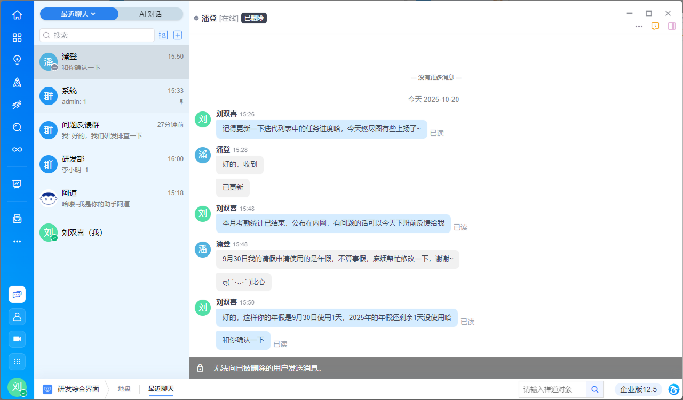The image size is (683, 400).
Task: Click the ZenTao logo icon beside 企业版12.5
Action: click(x=674, y=389)
